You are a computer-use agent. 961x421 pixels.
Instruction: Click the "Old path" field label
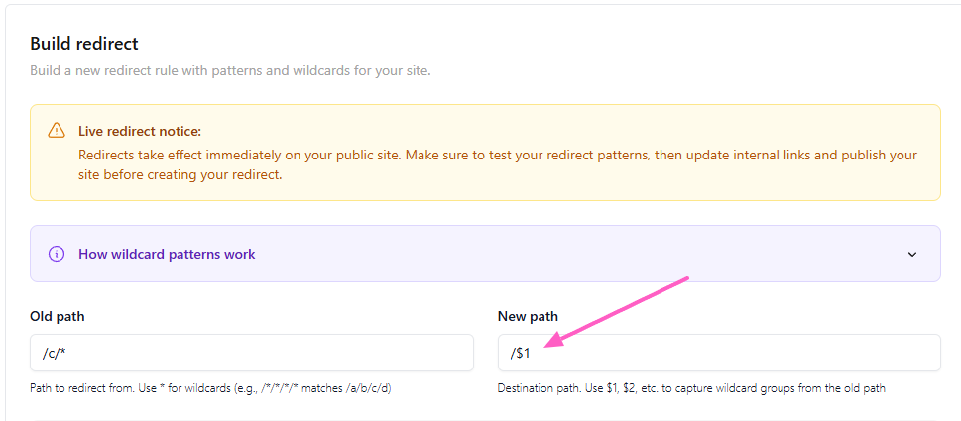(58, 316)
